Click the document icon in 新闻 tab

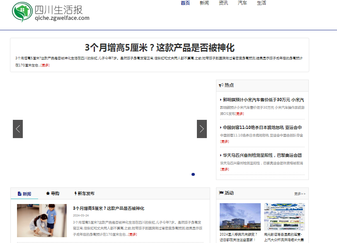pos(19,194)
